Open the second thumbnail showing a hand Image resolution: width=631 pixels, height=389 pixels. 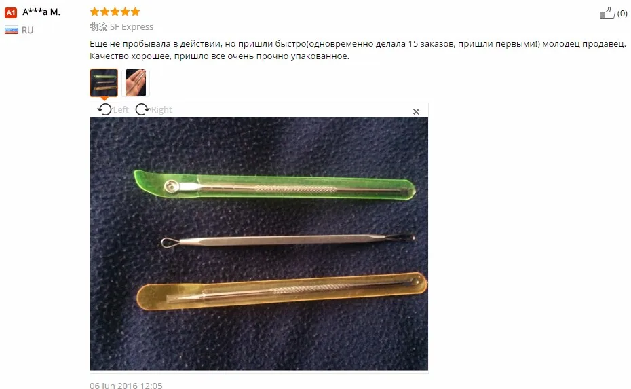click(x=136, y=83)
